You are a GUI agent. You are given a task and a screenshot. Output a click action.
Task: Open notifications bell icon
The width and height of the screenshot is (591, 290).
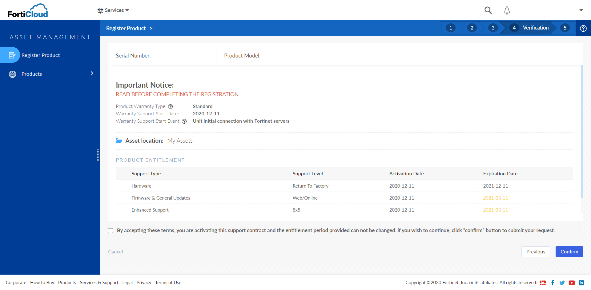pyautogui.click(x=507, y=10)
